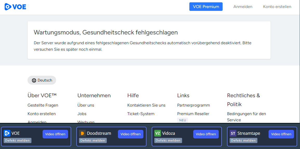Open Über uns footer link
The height and width of the screenshot is (149, 300).
86,105
